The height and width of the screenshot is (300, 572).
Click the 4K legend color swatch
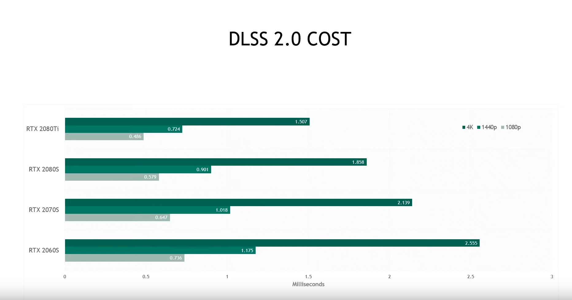[464, 127]
